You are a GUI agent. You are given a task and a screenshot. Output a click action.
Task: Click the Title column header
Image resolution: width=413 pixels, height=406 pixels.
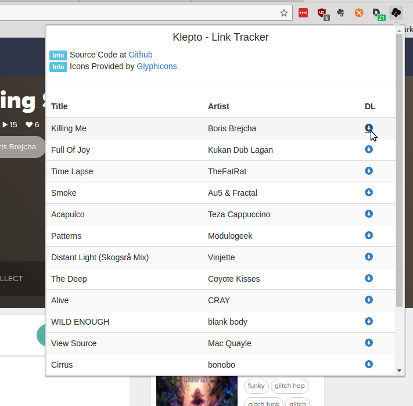pos(59,106)
